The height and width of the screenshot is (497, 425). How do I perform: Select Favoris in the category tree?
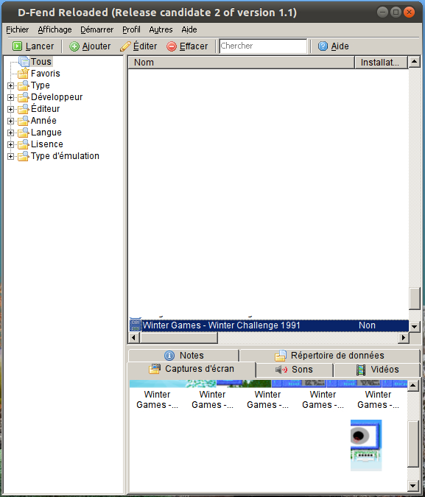[46, 74]
